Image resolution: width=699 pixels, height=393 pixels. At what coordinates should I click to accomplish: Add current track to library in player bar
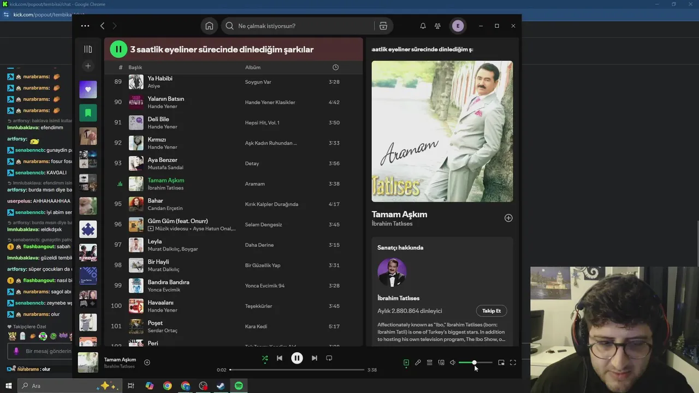[x=147, y=362]
